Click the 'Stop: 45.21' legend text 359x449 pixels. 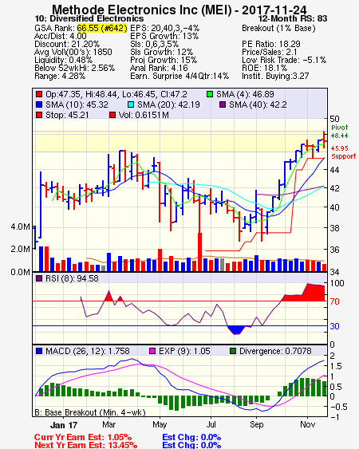67,115
